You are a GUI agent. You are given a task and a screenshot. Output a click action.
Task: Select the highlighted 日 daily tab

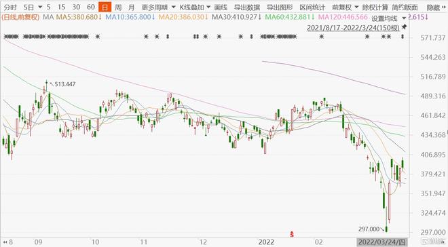pyautogui.click(x=105, y=7)
